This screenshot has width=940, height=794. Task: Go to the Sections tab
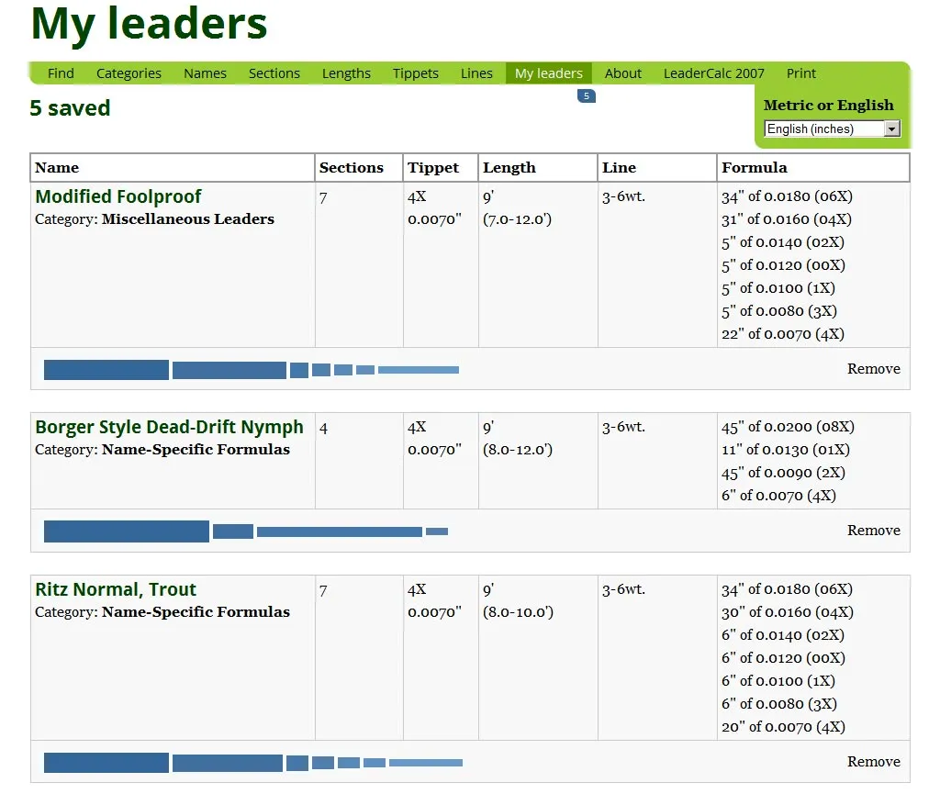click(274, 73)
